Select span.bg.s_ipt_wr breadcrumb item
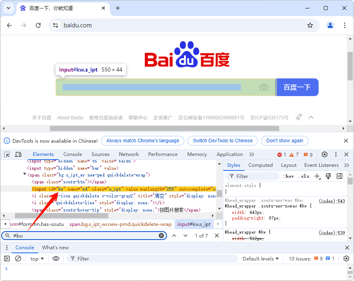The width and height of the screenshot is (354, 281). click(x=121, y=224)
